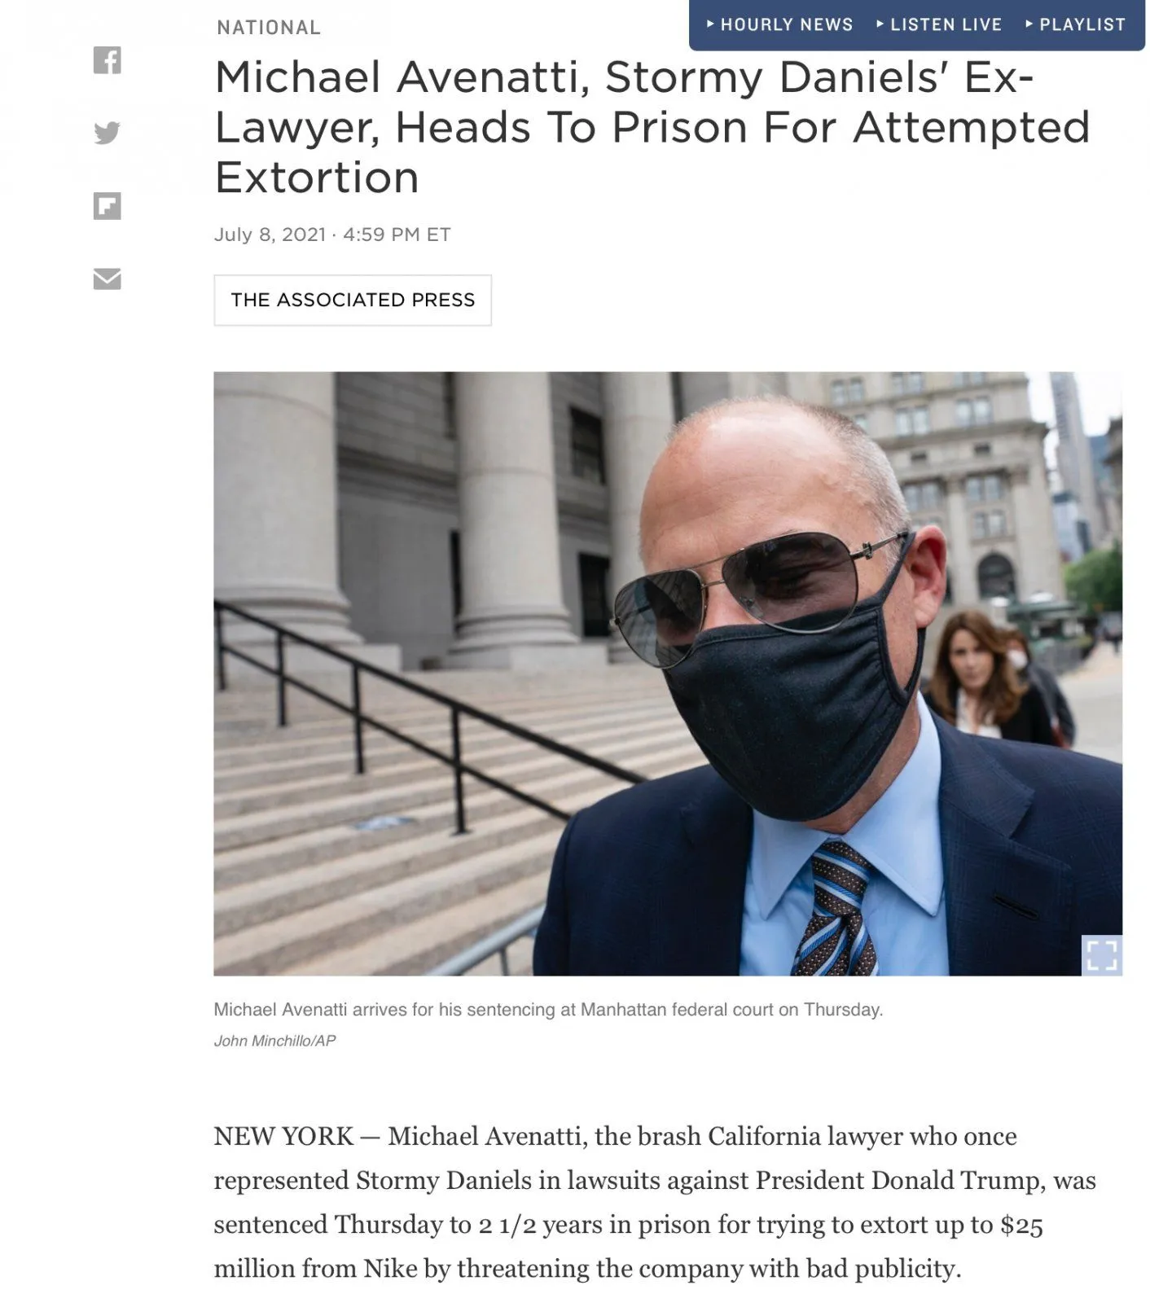
Task: Share the article on Facebook
Action: click(107, 60)
